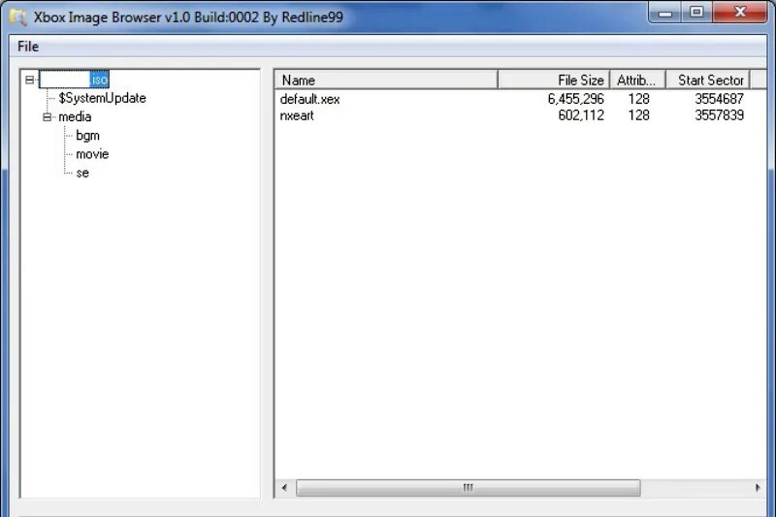Open the File menu

[x=28, y=47]
